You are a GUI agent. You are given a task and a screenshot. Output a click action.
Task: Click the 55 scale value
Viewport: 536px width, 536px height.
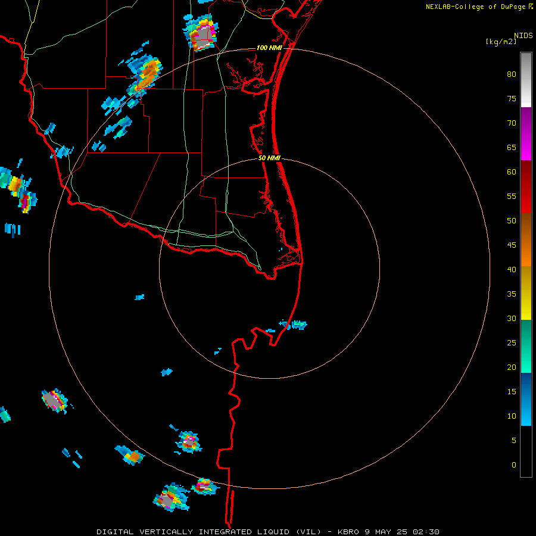512,196
